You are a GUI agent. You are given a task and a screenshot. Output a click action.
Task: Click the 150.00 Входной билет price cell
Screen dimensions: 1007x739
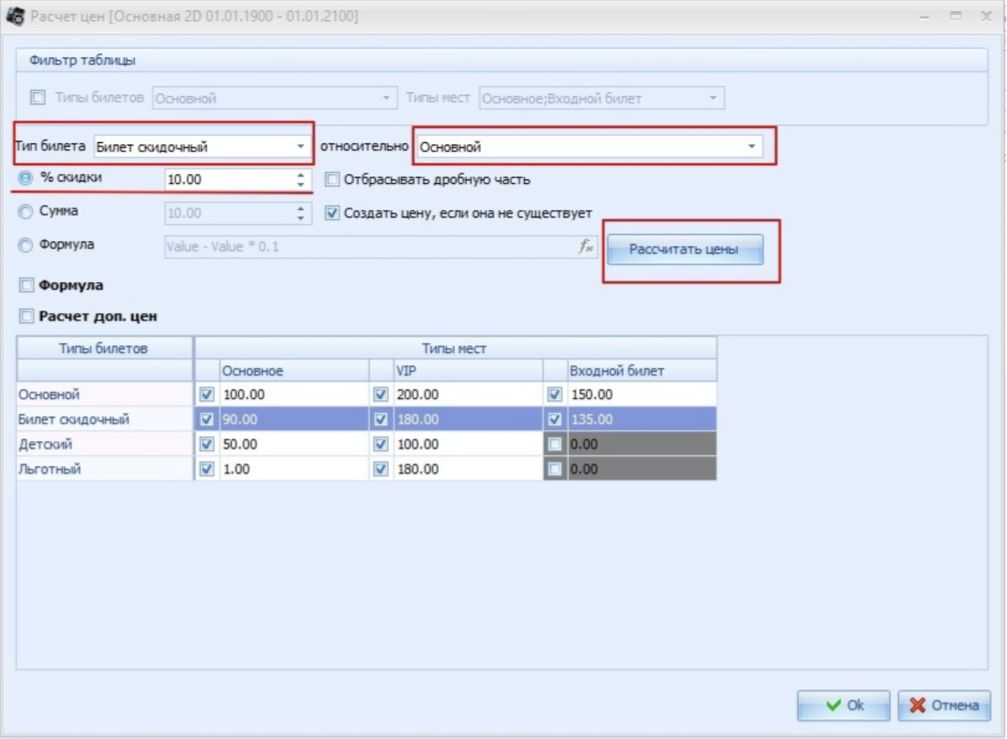642,394
